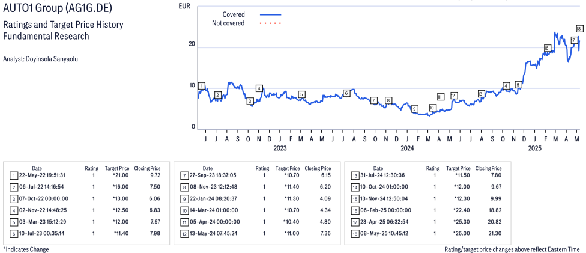
Task: Select date 05-Apr-24 00:00:00 in table
Action: click(x=216, y=222)
